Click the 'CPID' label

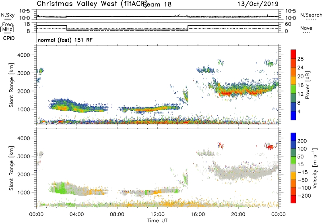(x=9, y=38)
